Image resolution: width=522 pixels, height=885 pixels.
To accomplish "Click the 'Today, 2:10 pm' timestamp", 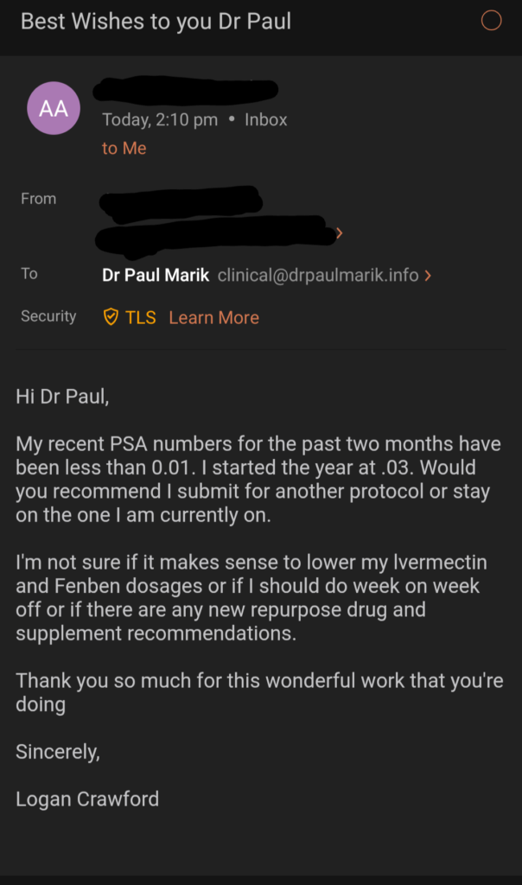I will tap(160, 119).
